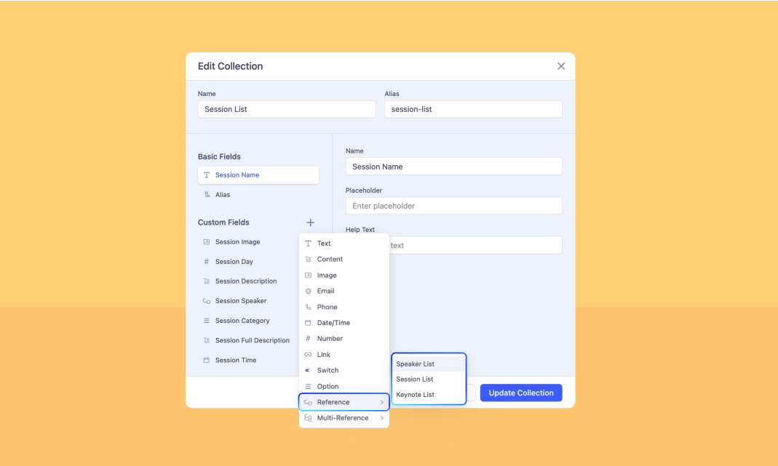Image resolution: width=778 pixels, height=466 pixels.
Task: Choose Option field type from menu
Action: [344, 386]
